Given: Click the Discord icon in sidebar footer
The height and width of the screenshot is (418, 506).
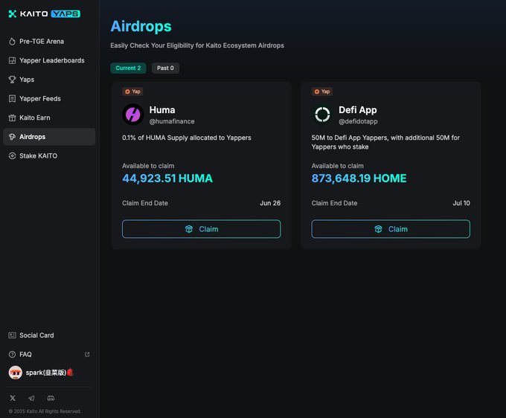Looking at the screenshot, I should pos(51,399).
